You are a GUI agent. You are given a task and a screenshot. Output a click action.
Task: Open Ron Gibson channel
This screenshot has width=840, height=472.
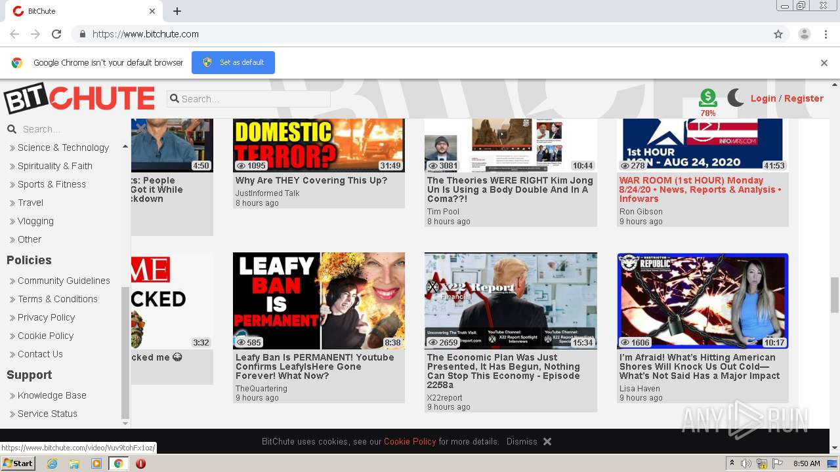pos(640,212)
